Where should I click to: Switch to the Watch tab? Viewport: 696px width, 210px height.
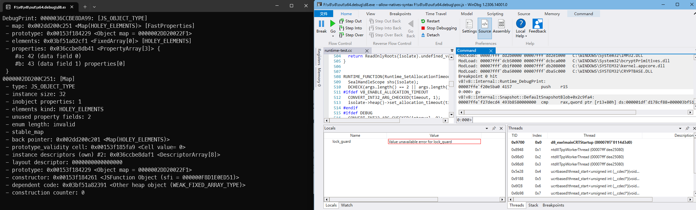(x=347, y=205)
